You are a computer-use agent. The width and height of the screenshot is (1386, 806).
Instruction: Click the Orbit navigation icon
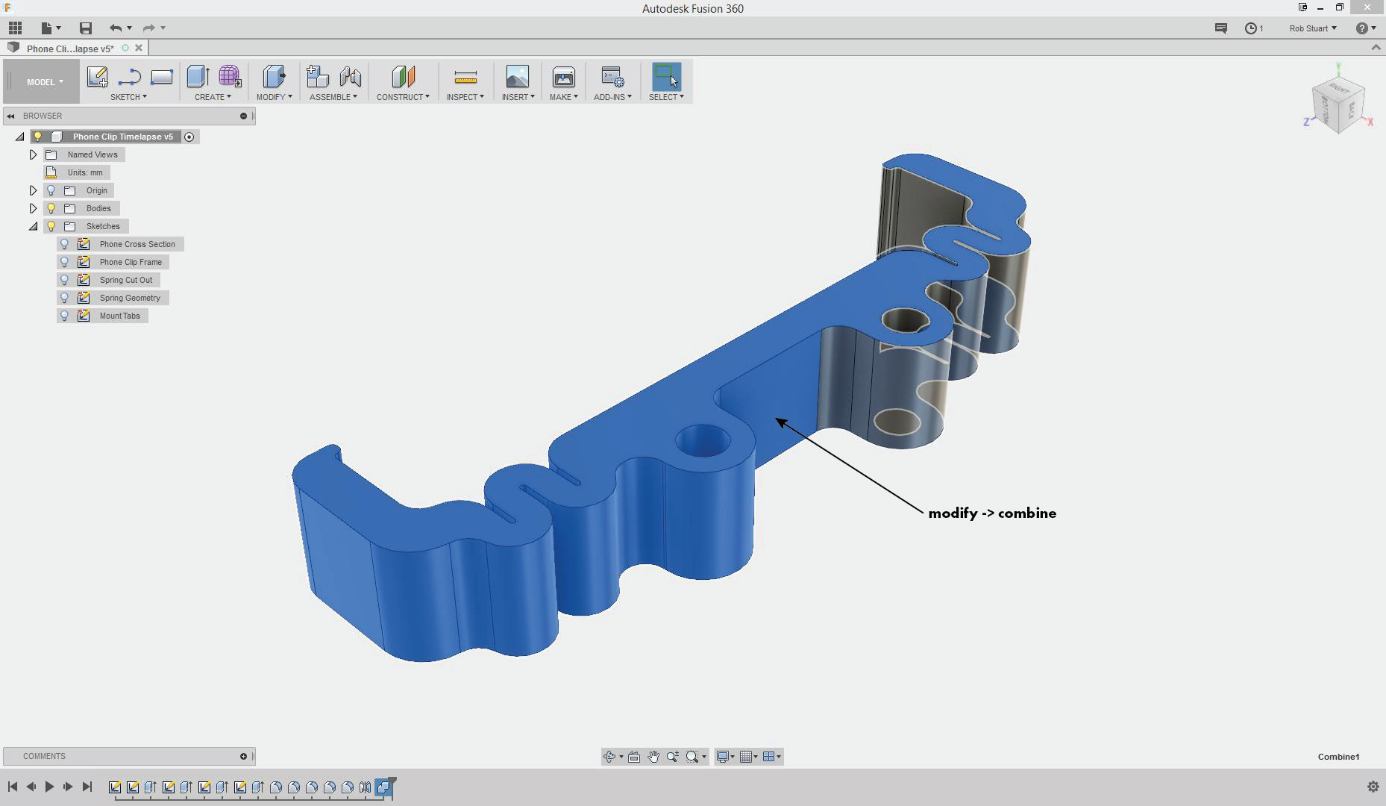click(609, 757)
